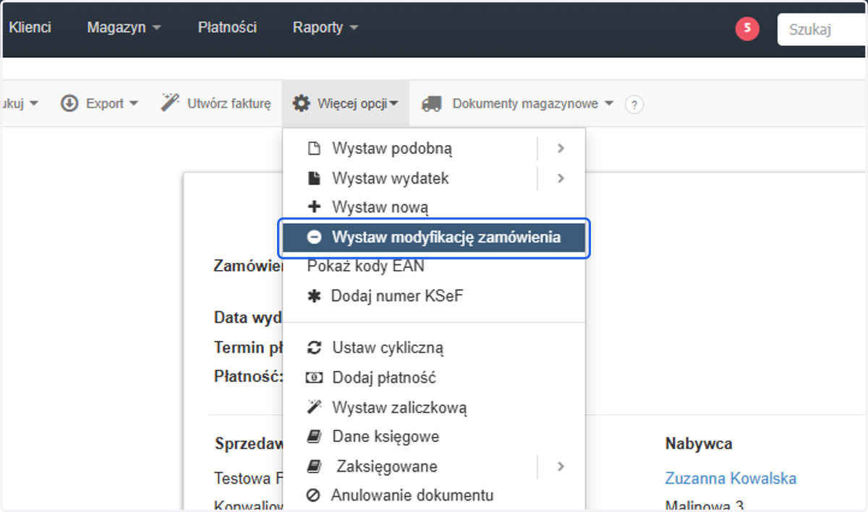Open the Magazyn dropdown in the navbar
Screen dimensions: 868x512
pyautogui.click(x=124, y=27)
